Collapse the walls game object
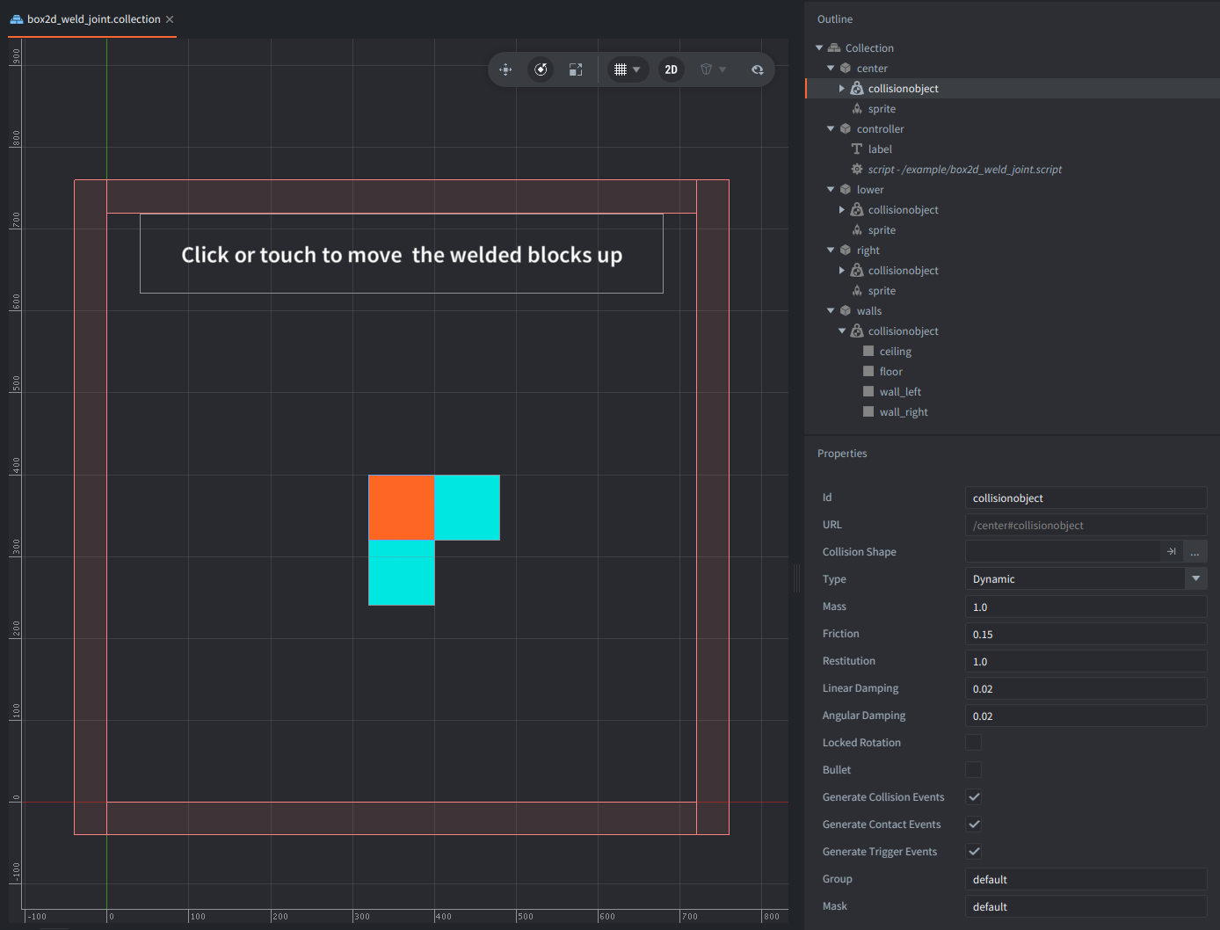 [x=831, y=311]
